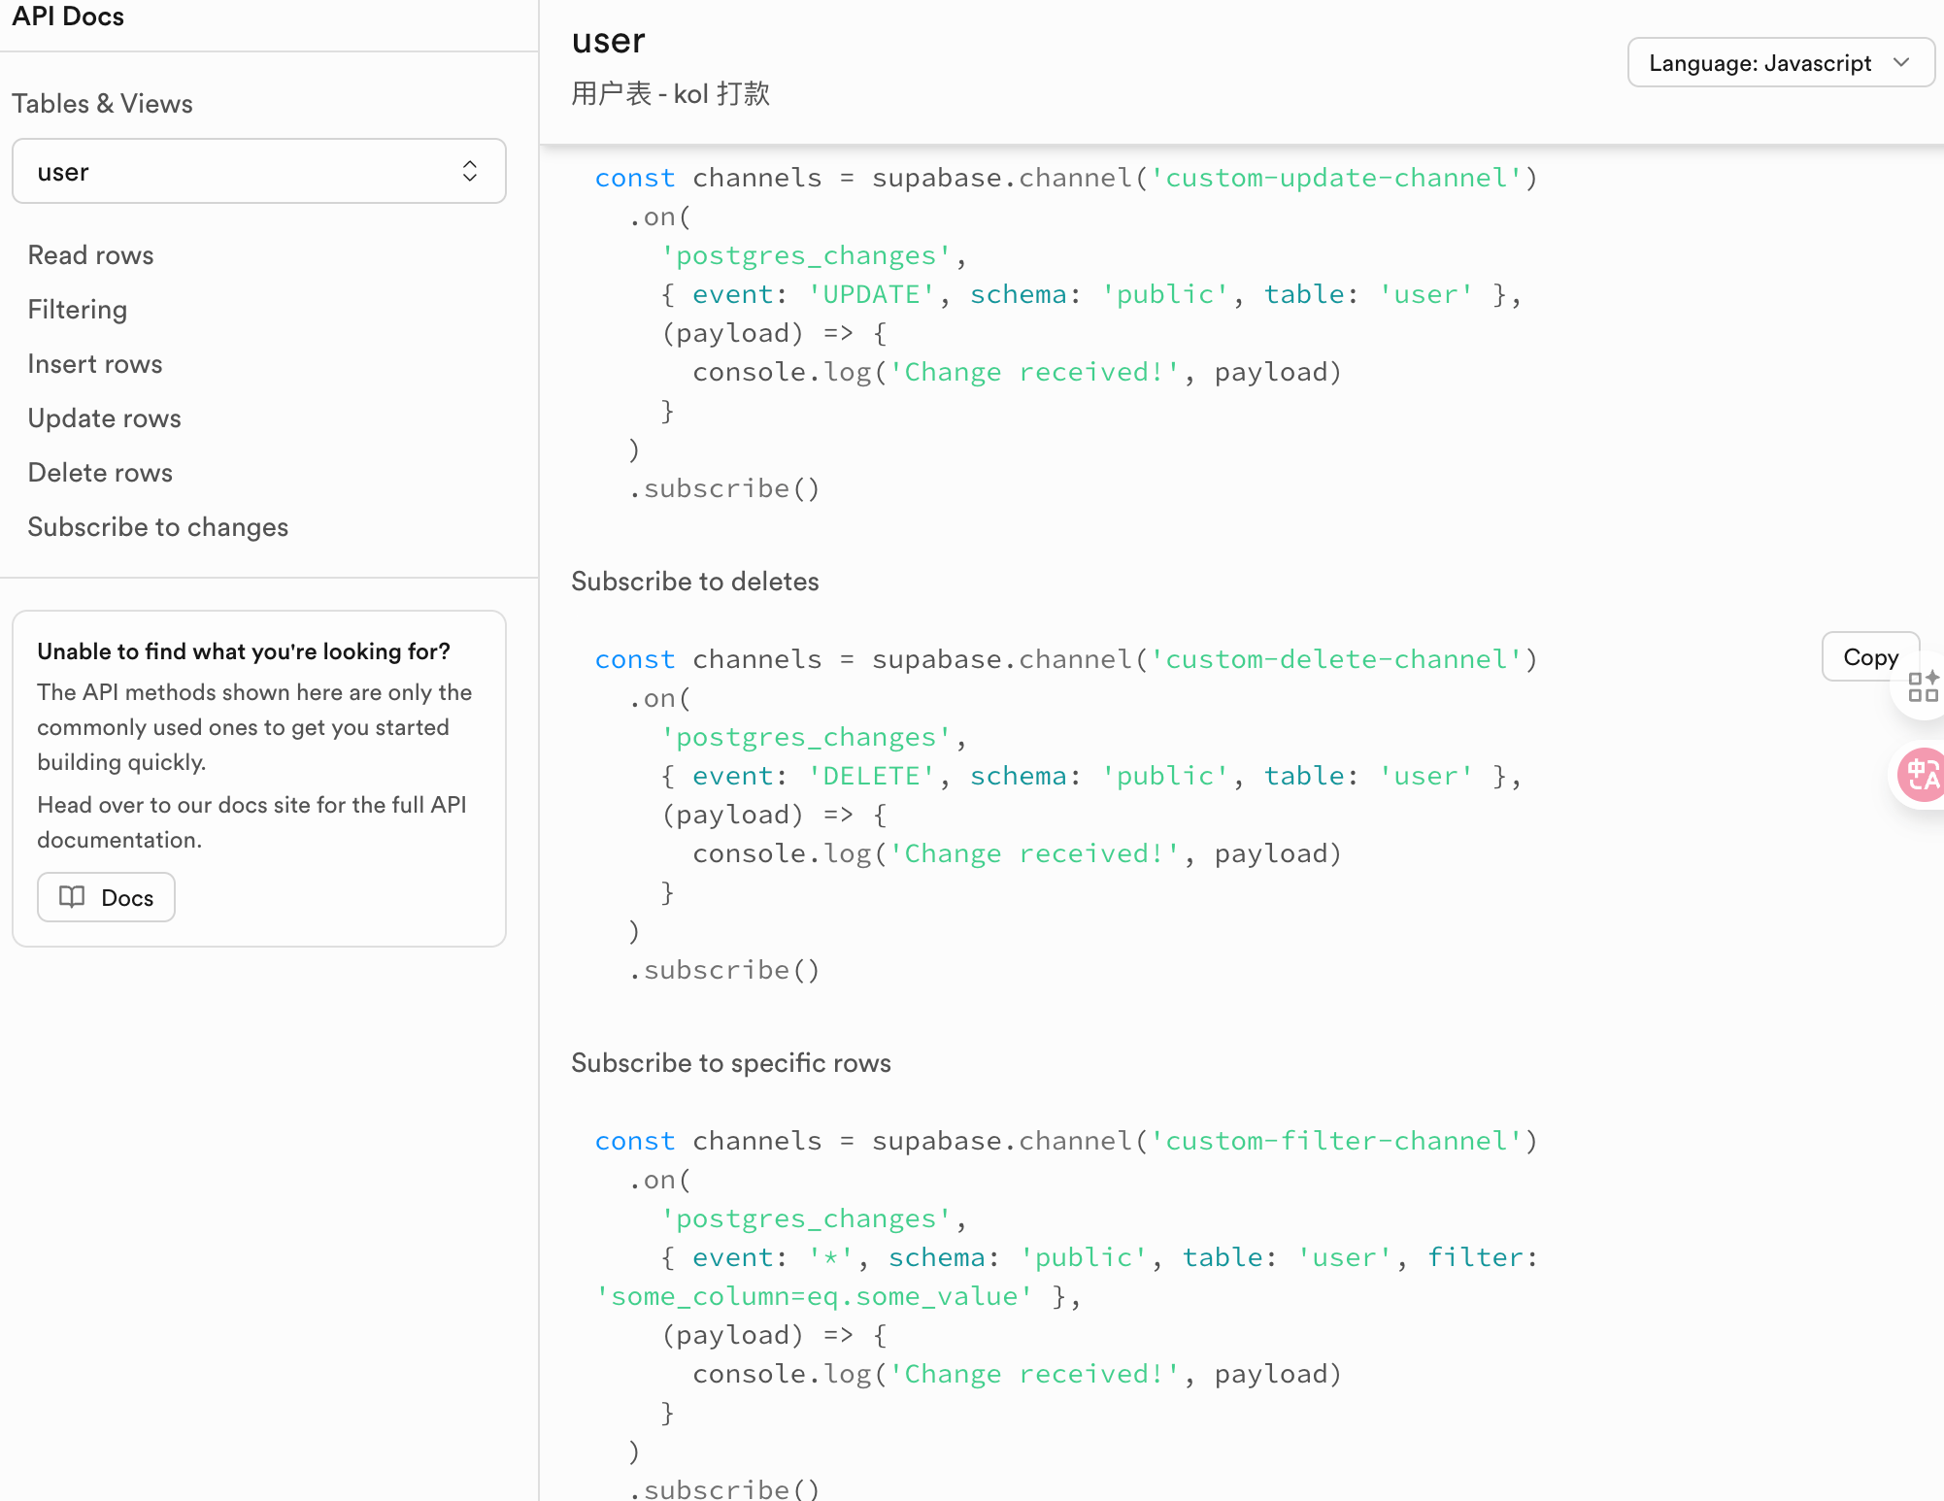Open the grid sparkle floating widget icon

click(x=1923, y=685)
